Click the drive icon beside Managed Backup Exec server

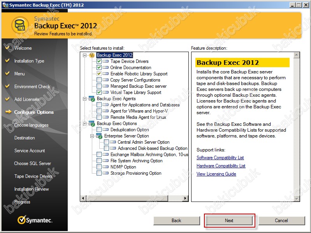(105, 86)
